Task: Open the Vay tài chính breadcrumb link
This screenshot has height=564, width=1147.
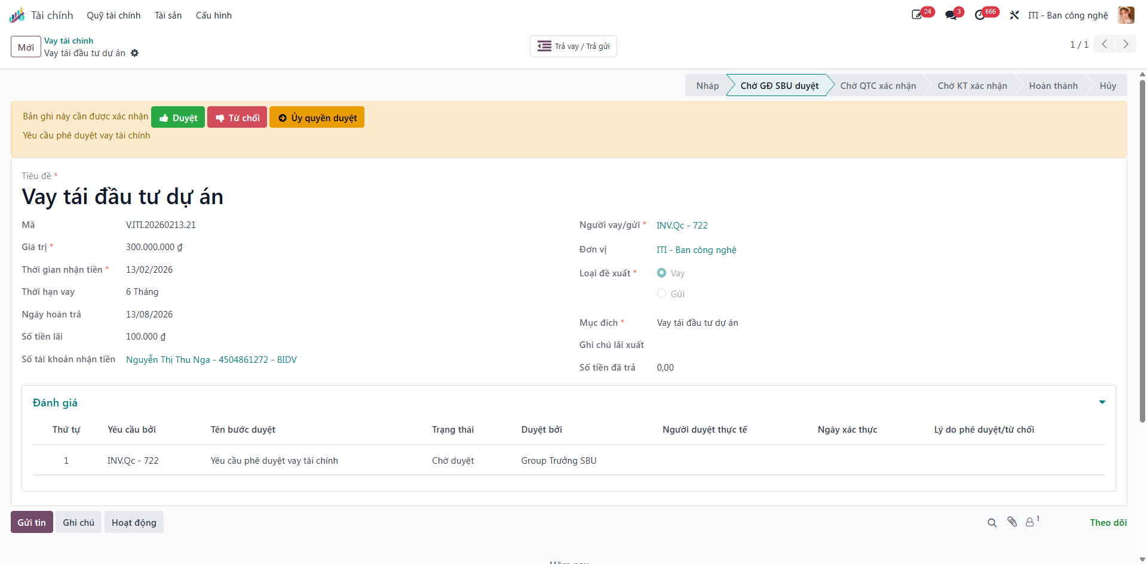Action: click(x=69, y=41)
